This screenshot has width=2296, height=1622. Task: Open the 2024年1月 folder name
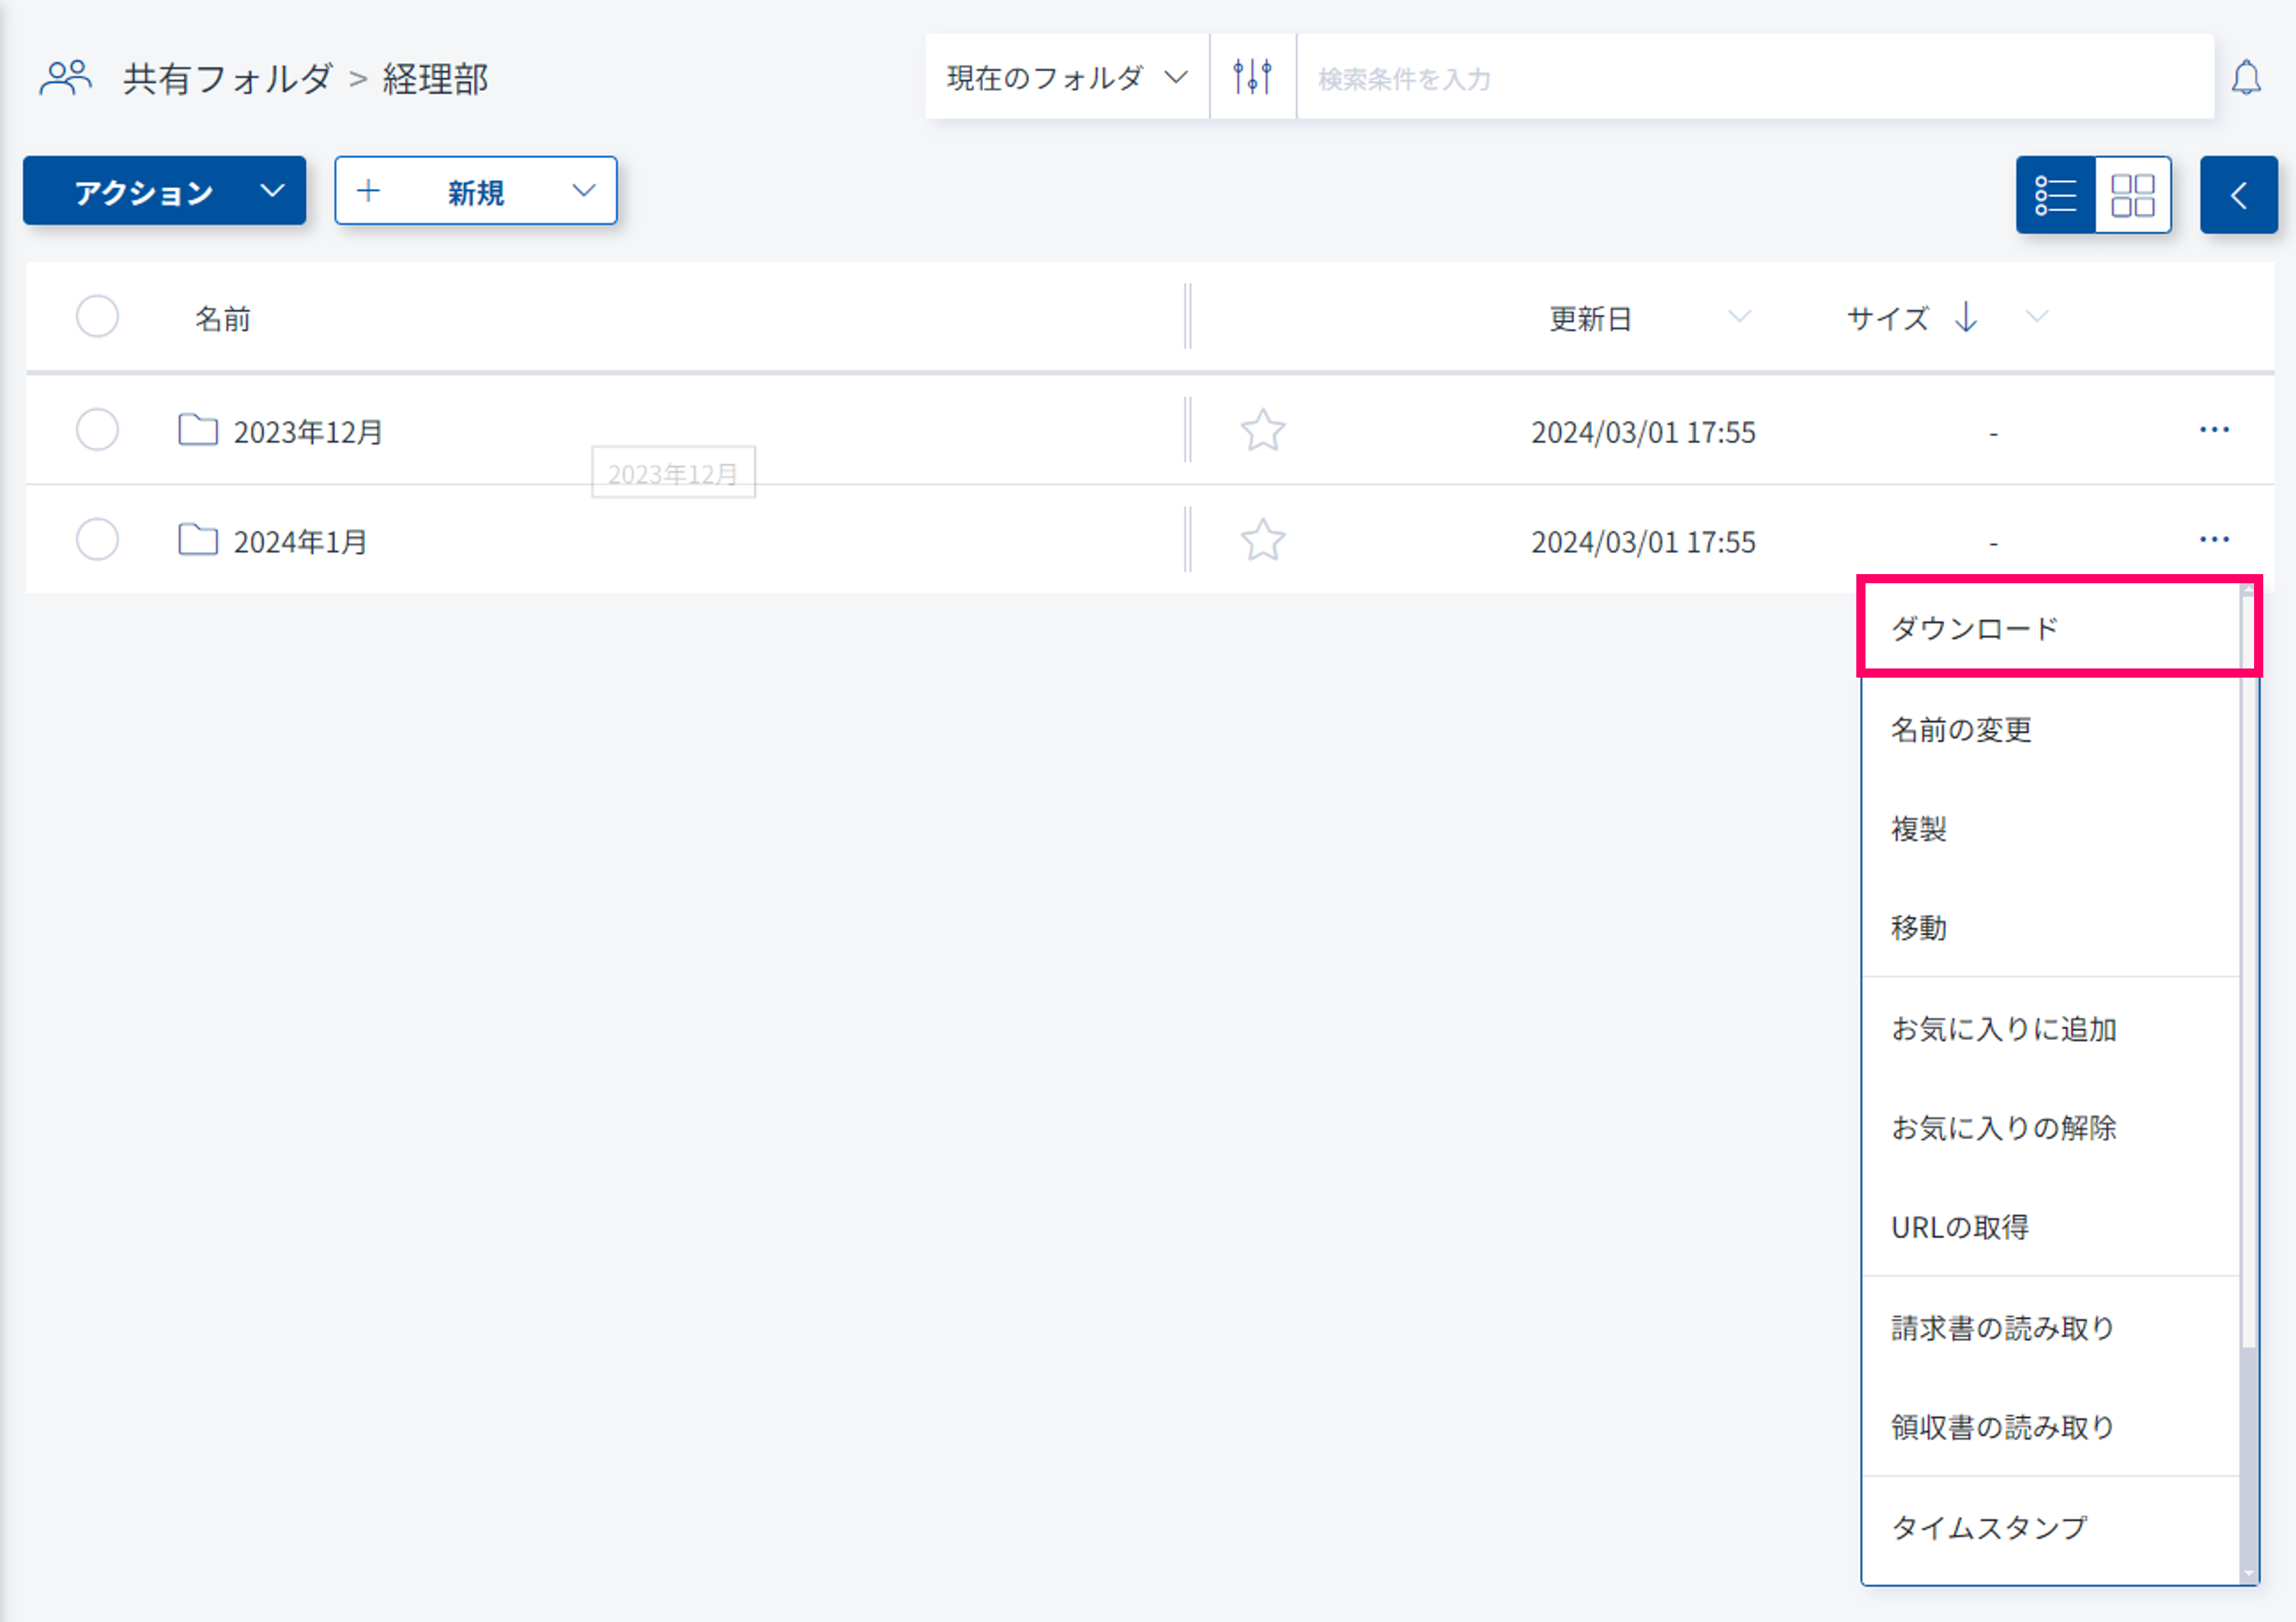click(x=300, y=542)
